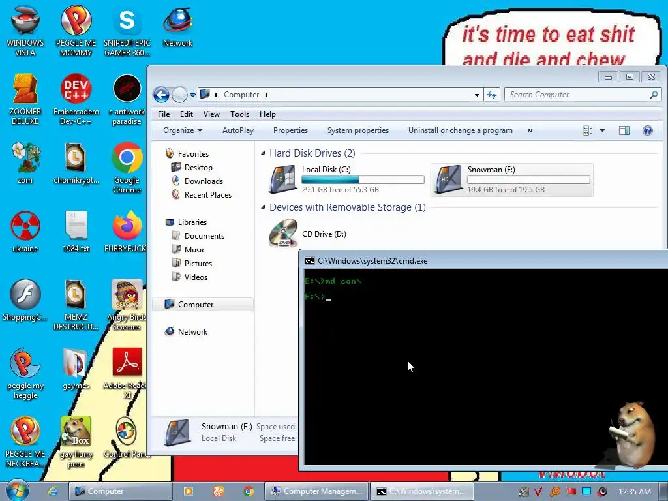Collapse the Hard Disk Drives group

263,153
